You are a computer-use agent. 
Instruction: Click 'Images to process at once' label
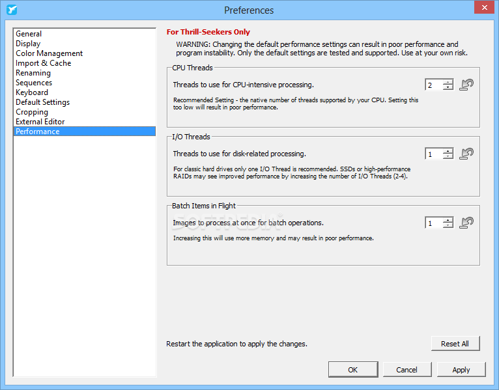(248, 223)
